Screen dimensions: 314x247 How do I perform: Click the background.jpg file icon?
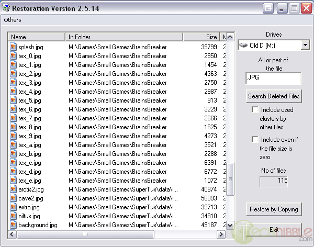(14, 225)
